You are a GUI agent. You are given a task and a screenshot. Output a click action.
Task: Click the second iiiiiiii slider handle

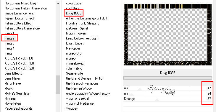coord(132,95)
